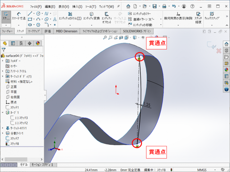
Task: Open the Appearances icon in the right task pane
Action: coord(226,70)
